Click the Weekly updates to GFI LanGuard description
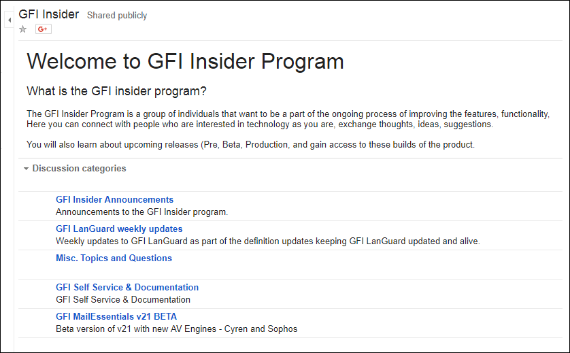570x353 pixels. (268, 241)
